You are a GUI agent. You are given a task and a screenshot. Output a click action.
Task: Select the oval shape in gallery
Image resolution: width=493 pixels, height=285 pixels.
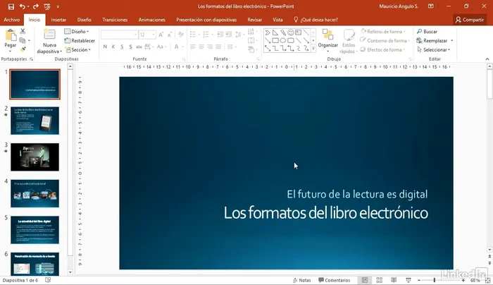(x=283, y=40)
